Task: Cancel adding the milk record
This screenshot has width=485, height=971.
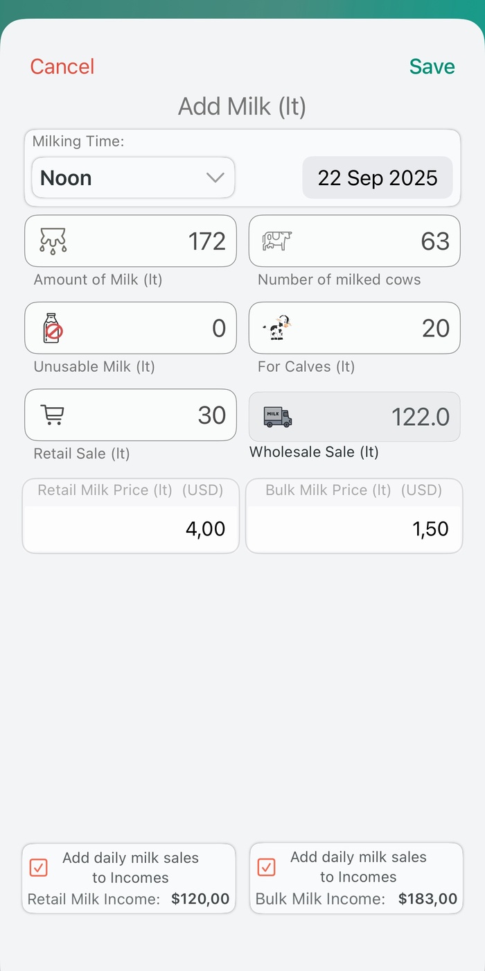Action: pos(62,67)
